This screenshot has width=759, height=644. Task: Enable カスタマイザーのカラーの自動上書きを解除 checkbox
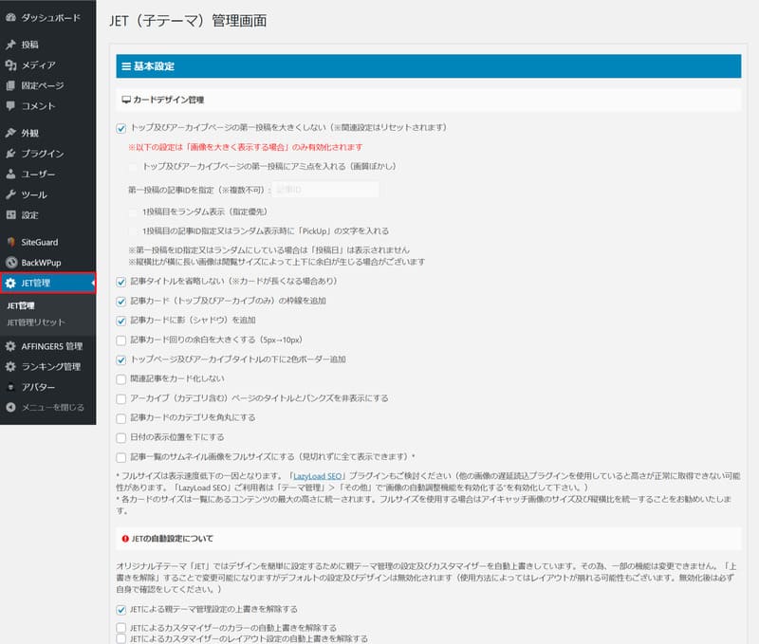tap(121, 628)
